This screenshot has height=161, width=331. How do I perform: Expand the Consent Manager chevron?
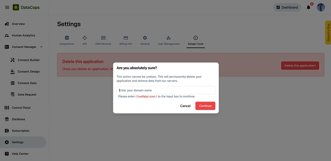coord(41,47)
